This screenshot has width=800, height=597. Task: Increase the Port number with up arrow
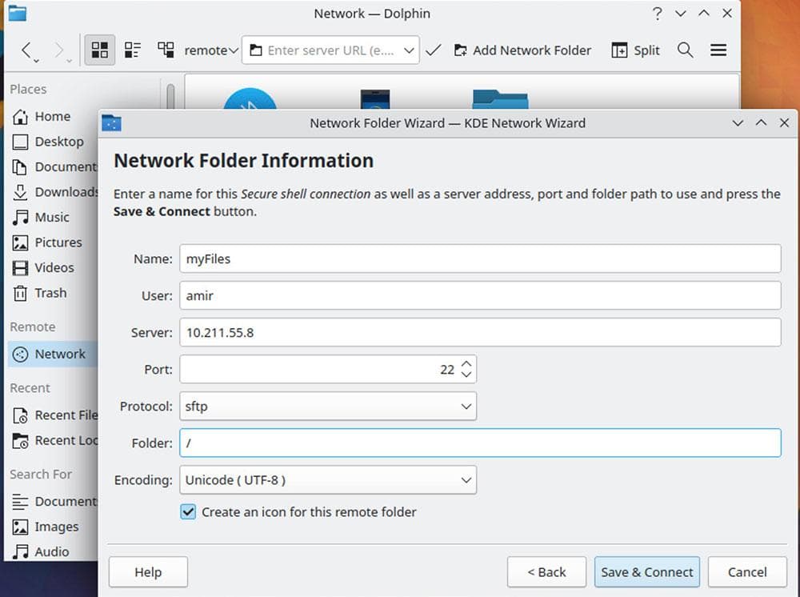click(467, 364)
